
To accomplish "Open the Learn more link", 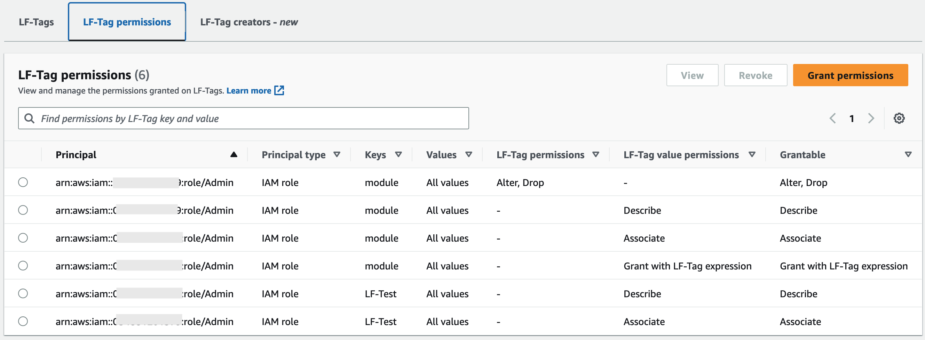I will [x=248, y=90].
